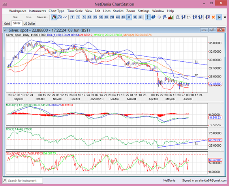Set time scale to 2H
The width and height of the screenshot is (229, 186).
tap(112, 17)
